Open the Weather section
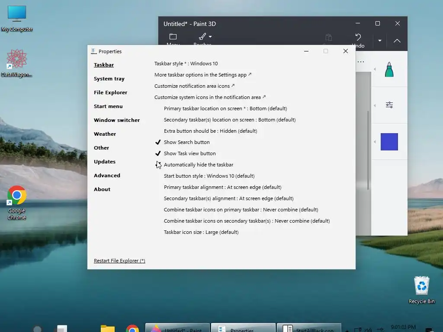The height and width of the screenshot is (332, 443). tap(105, 134)
